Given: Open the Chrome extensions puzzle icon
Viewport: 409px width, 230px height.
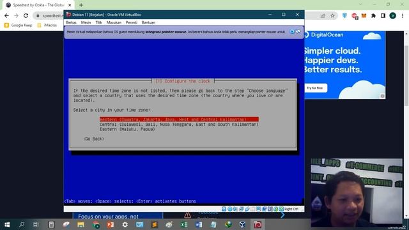Looking at the screenshot, I should [x=373, y=15].
